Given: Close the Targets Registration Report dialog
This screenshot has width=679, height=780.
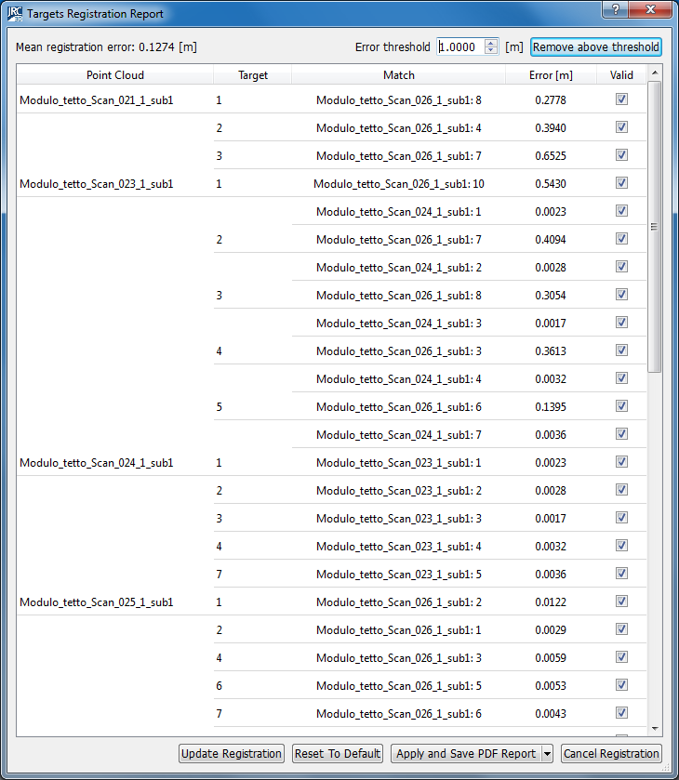Looking at the screenshot, I should (650, 9).
